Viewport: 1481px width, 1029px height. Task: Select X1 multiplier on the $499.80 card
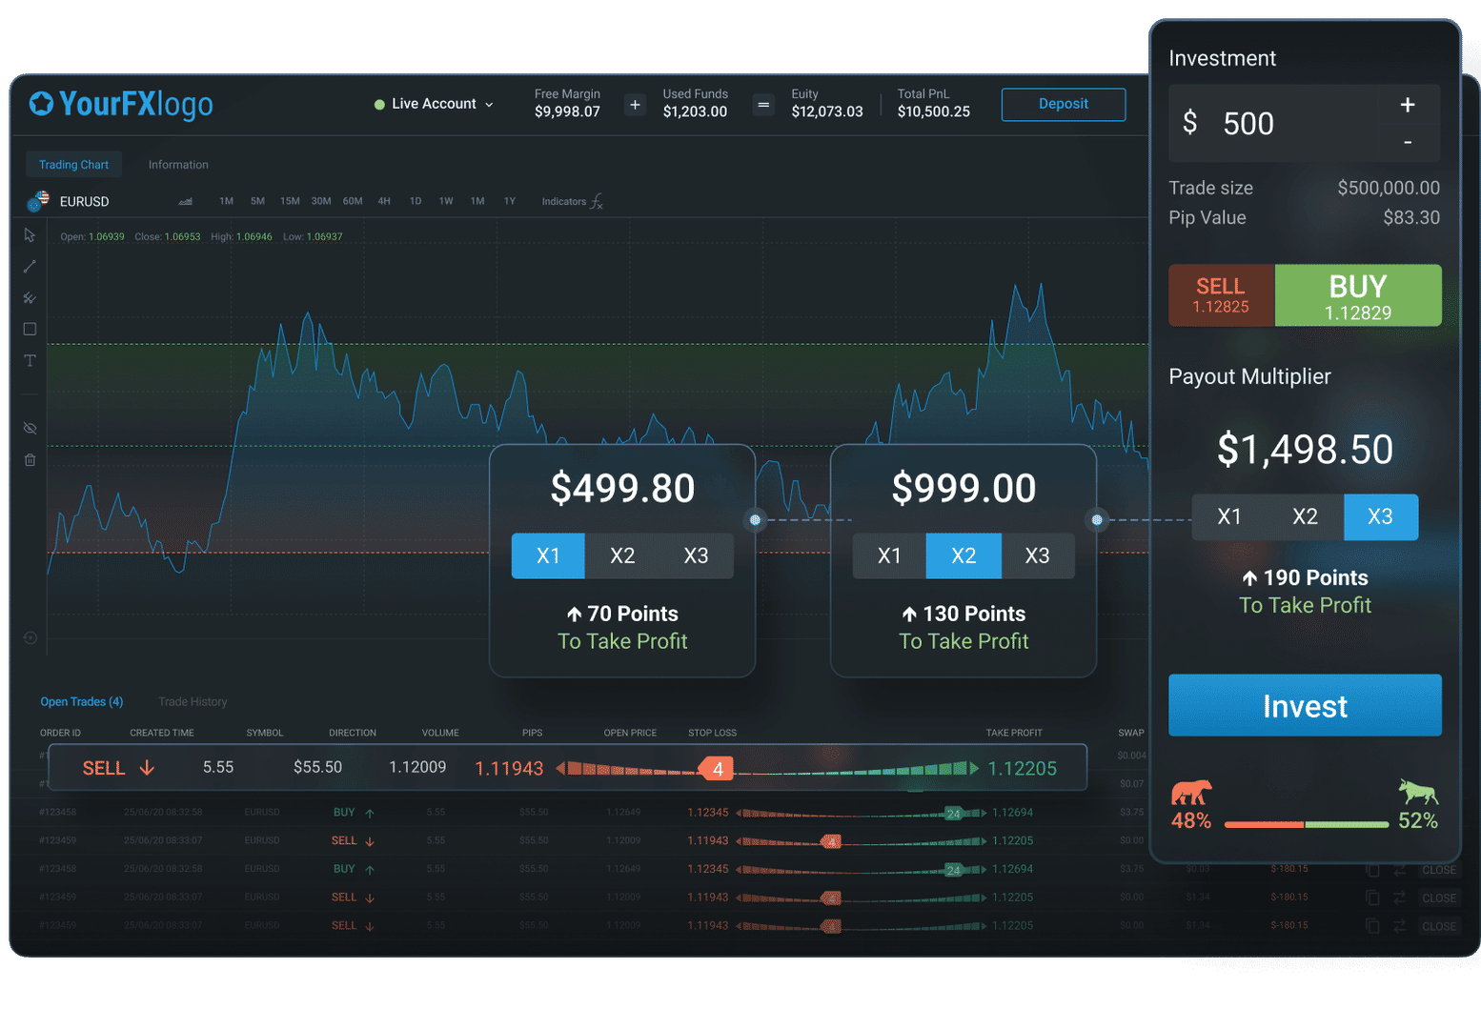tap(548, 555)
